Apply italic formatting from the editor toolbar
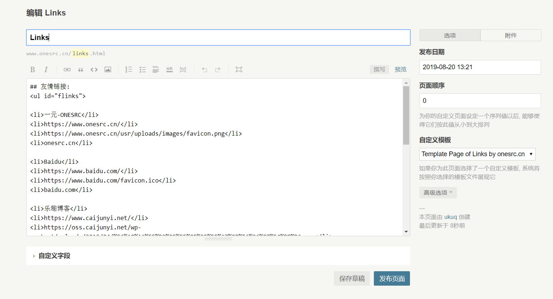553x299 pixels. (46, 70)
